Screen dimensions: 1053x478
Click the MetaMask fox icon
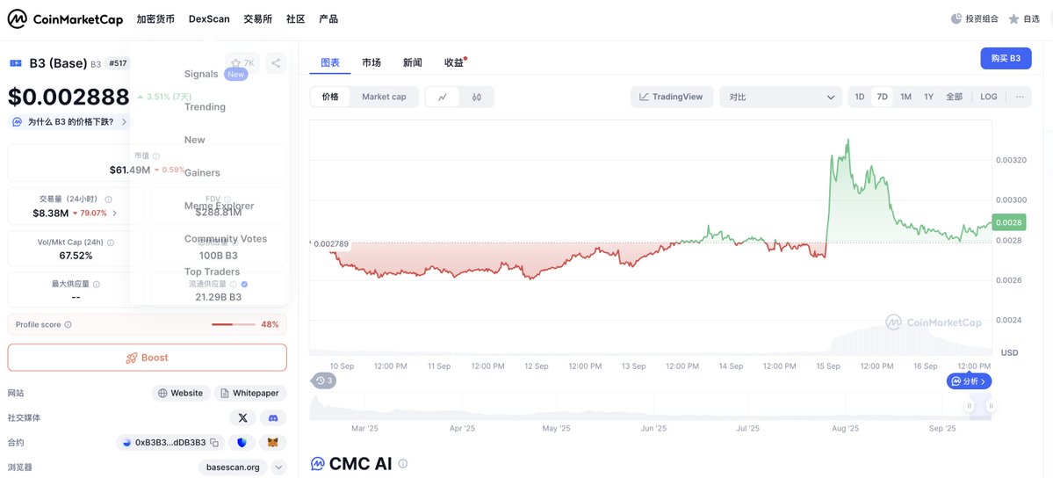[x=273, y=442]
